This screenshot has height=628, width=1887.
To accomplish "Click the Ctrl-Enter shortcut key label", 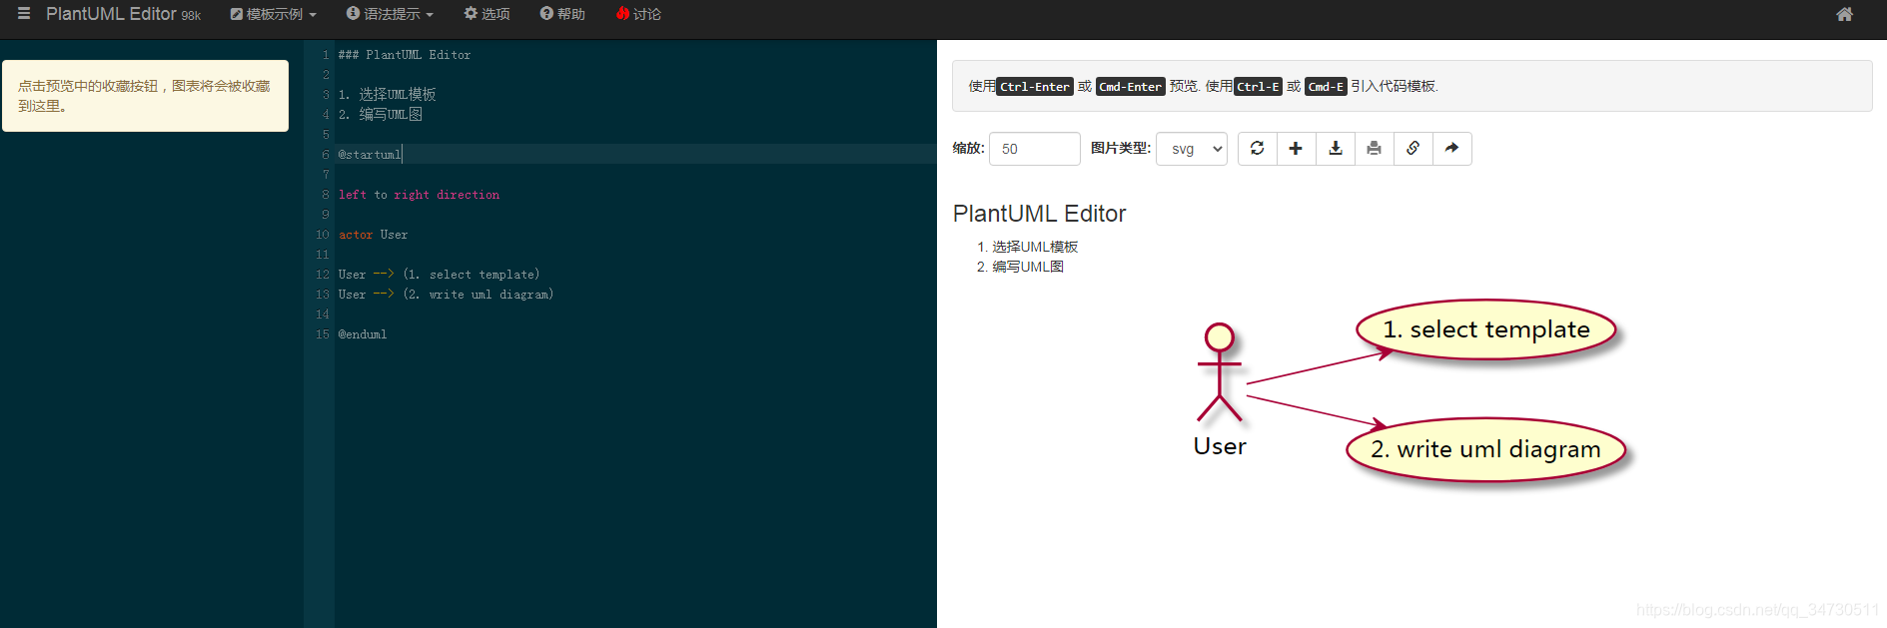I will click(1035, 87).
